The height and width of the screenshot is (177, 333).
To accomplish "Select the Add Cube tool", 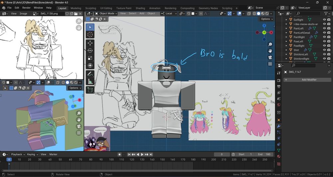I will [x=90, y=90].
